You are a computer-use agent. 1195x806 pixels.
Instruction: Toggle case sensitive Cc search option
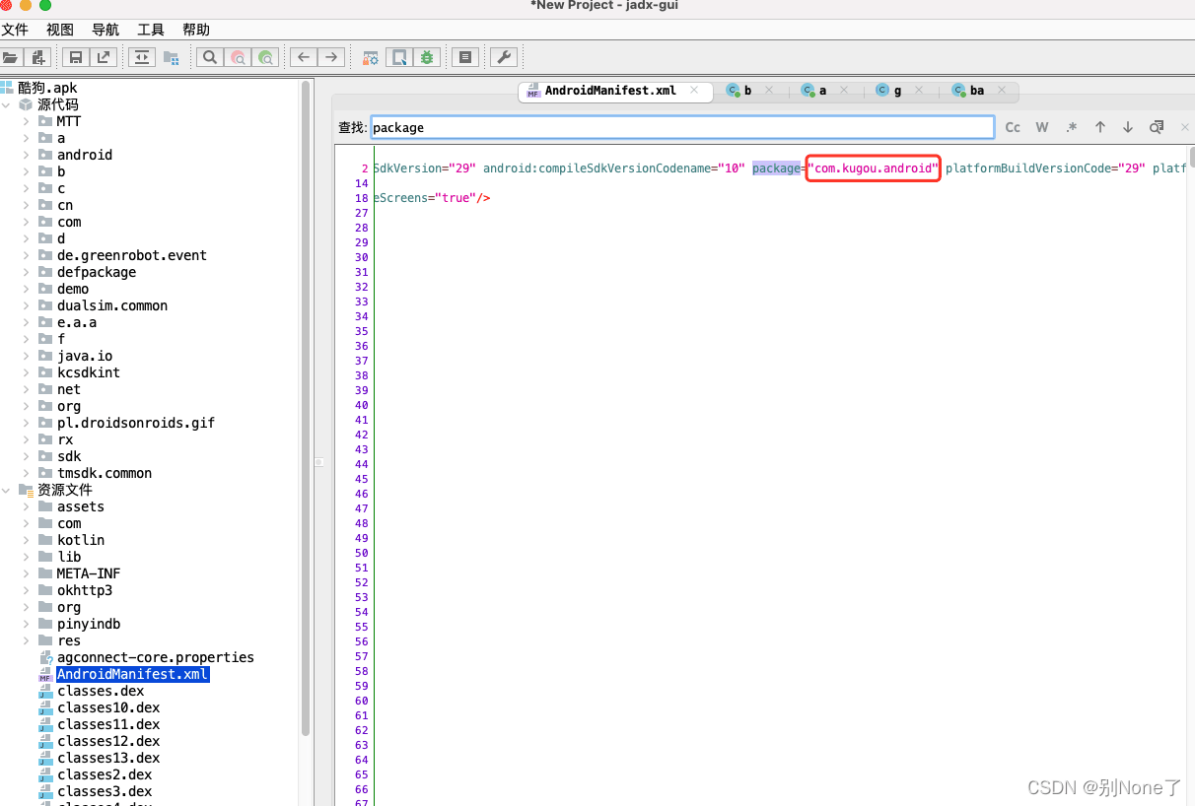tap(1013, 127)
